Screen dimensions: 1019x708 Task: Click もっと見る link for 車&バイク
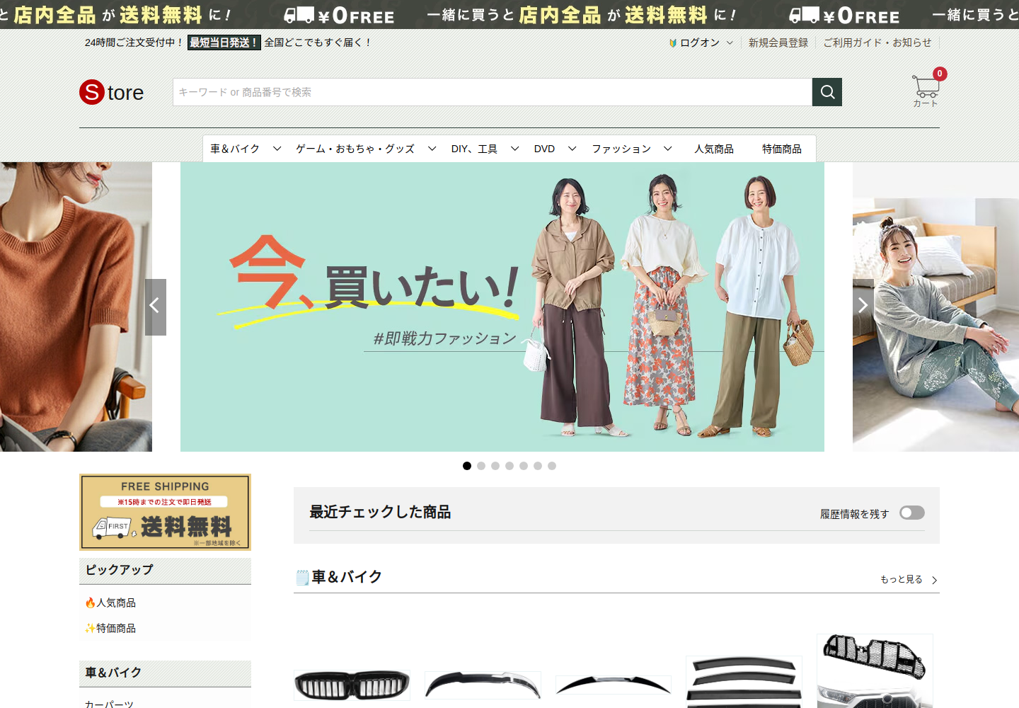pos(909,579)
